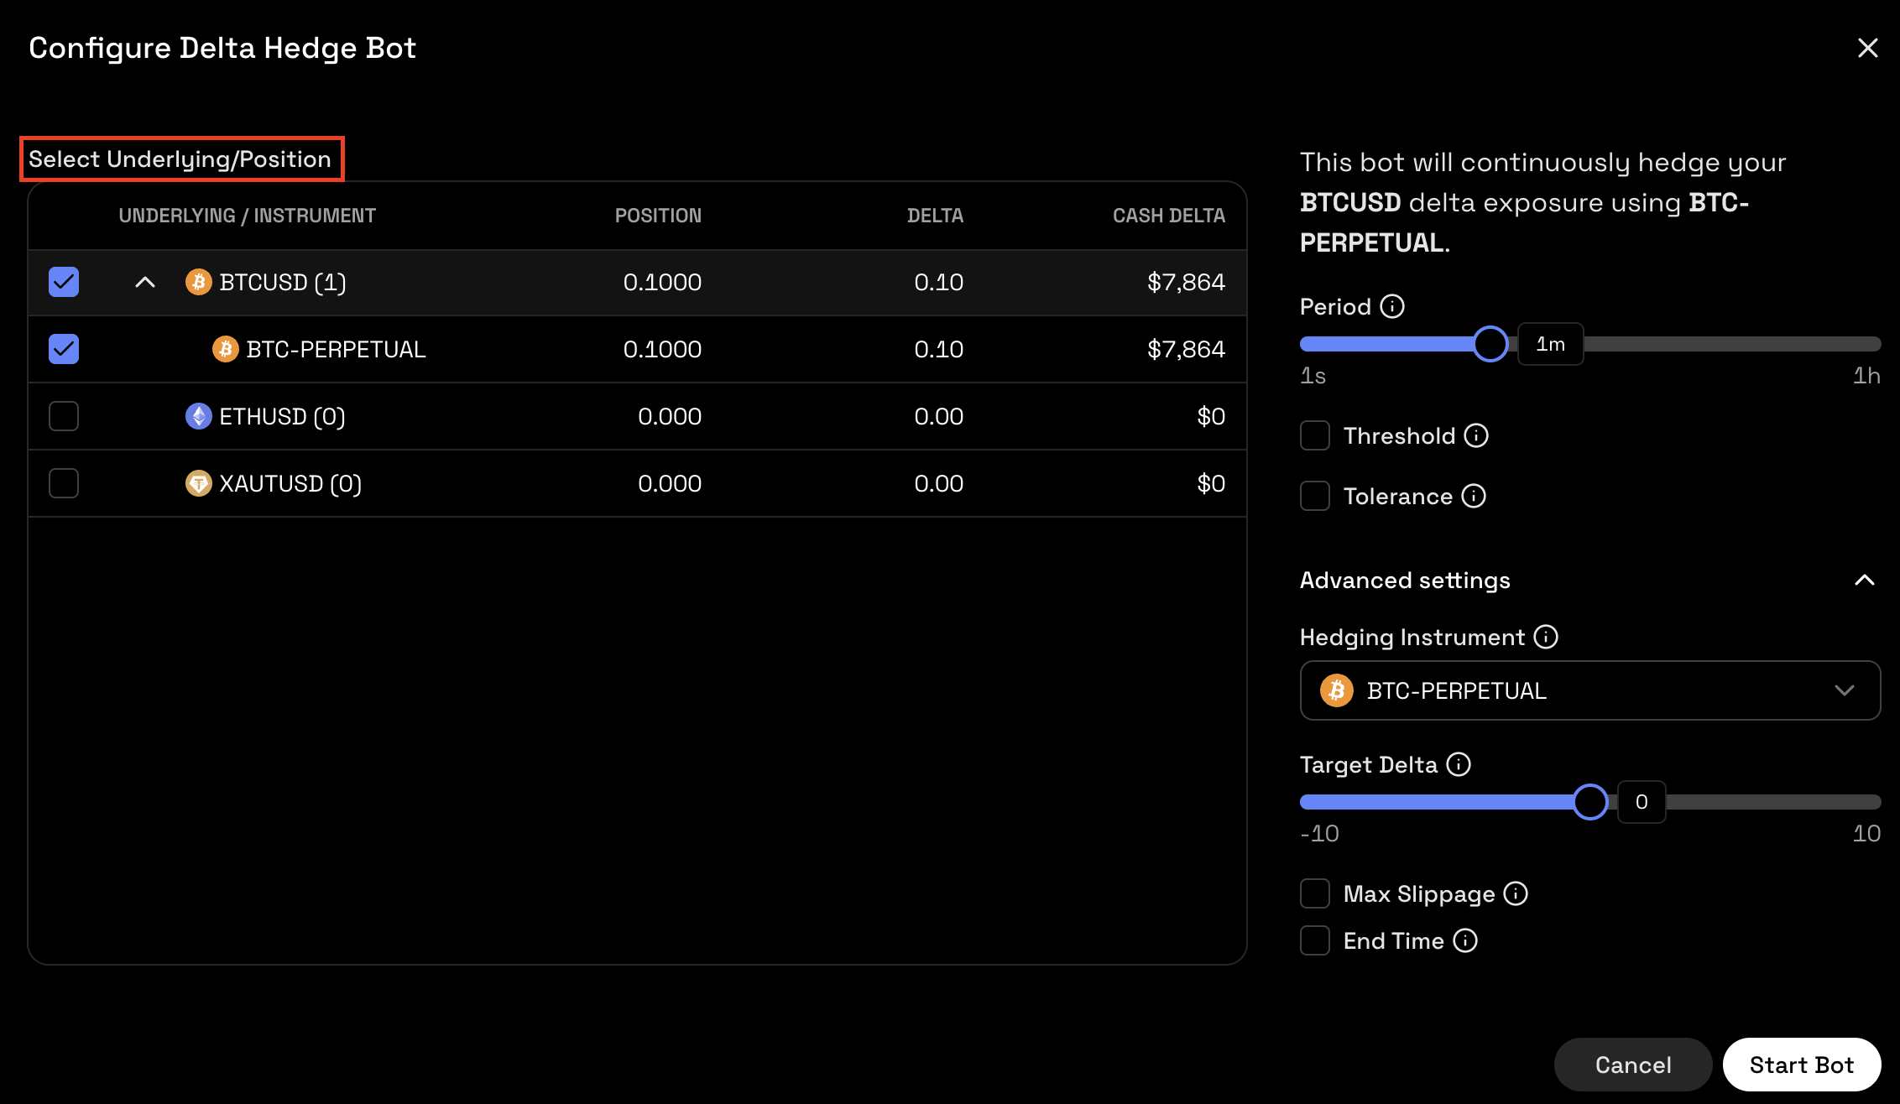This screenshot has height=1104, width=1900.
Task: Click the Period value field showing 1m
Action: (1550, 344)
